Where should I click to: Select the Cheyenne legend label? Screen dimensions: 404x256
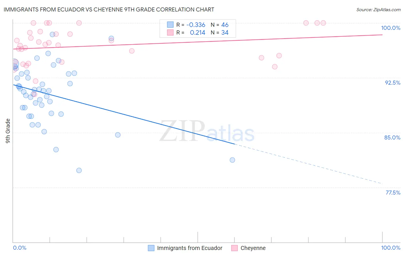click(x=253, y=248)
